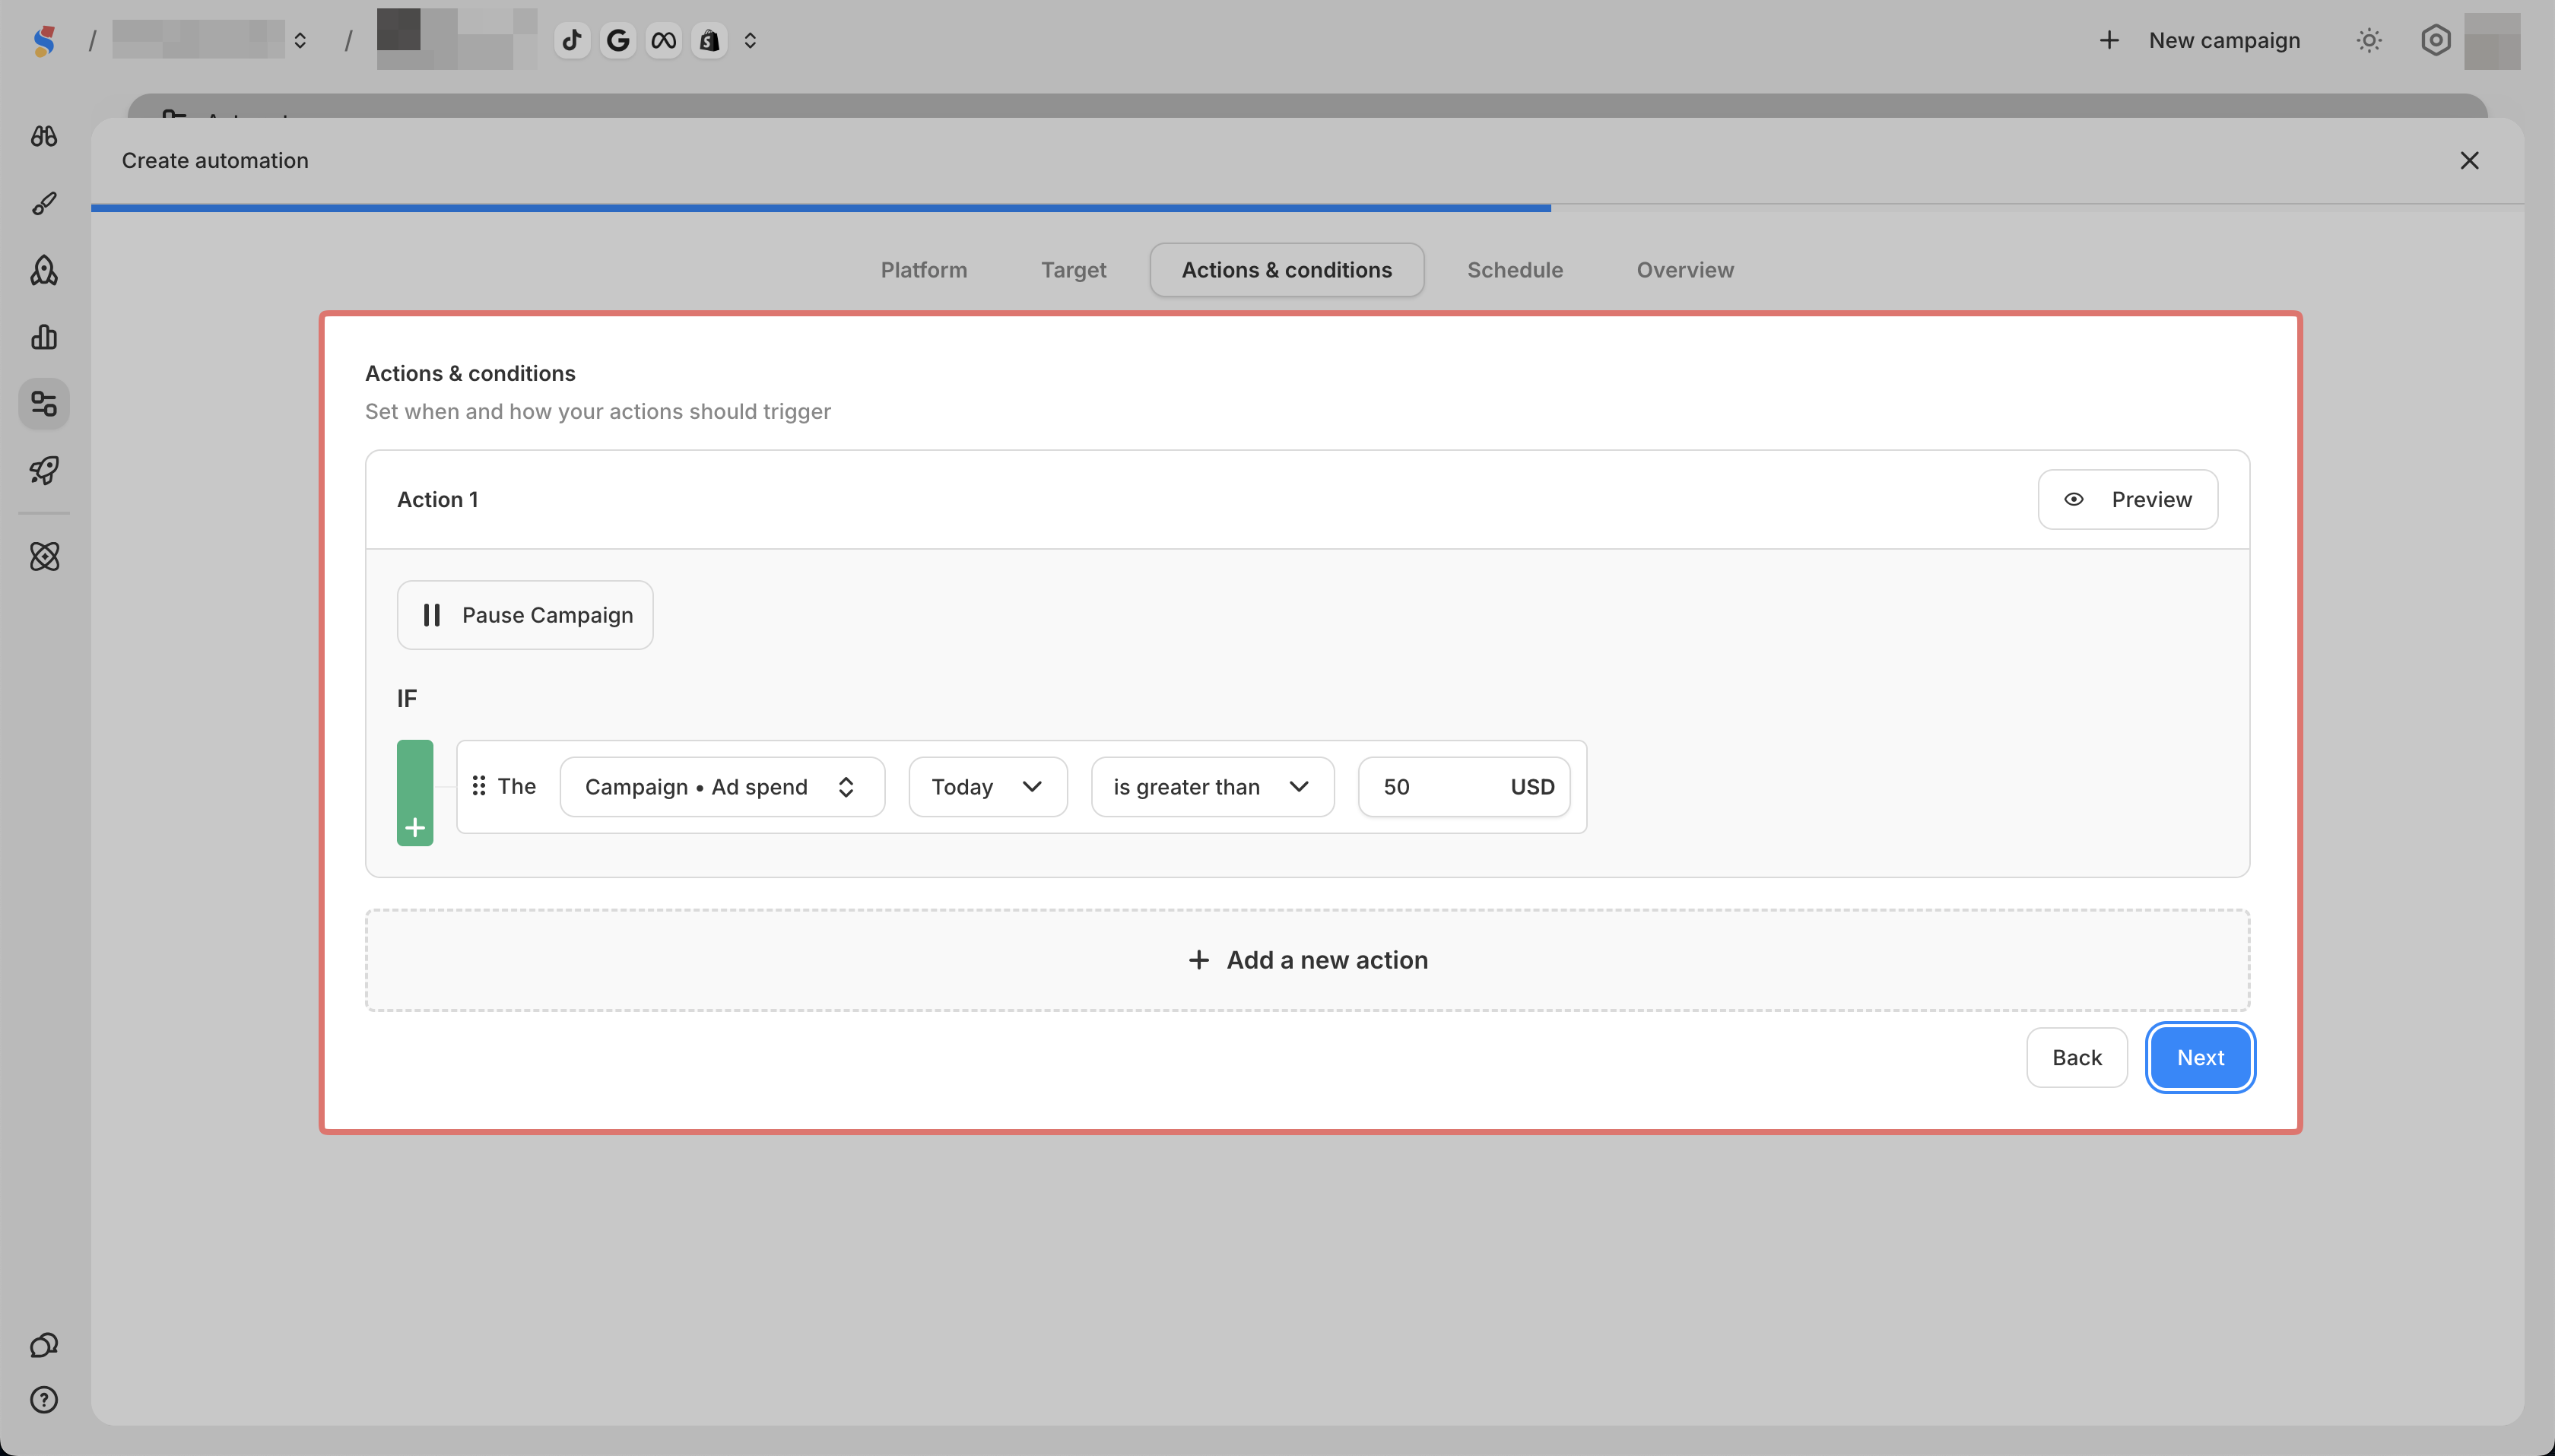Open the chat bubbles support icon
Viewport: 2555px width, 1456px height.
pos(44,1345)
